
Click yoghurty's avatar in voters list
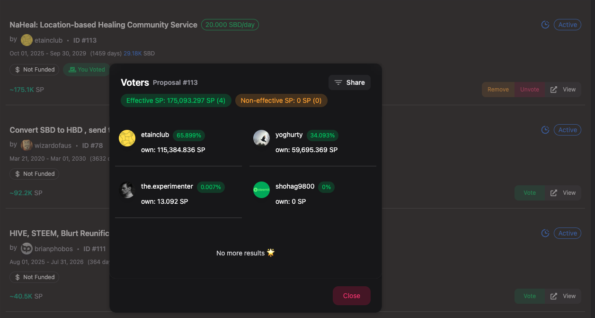[261, 138]
